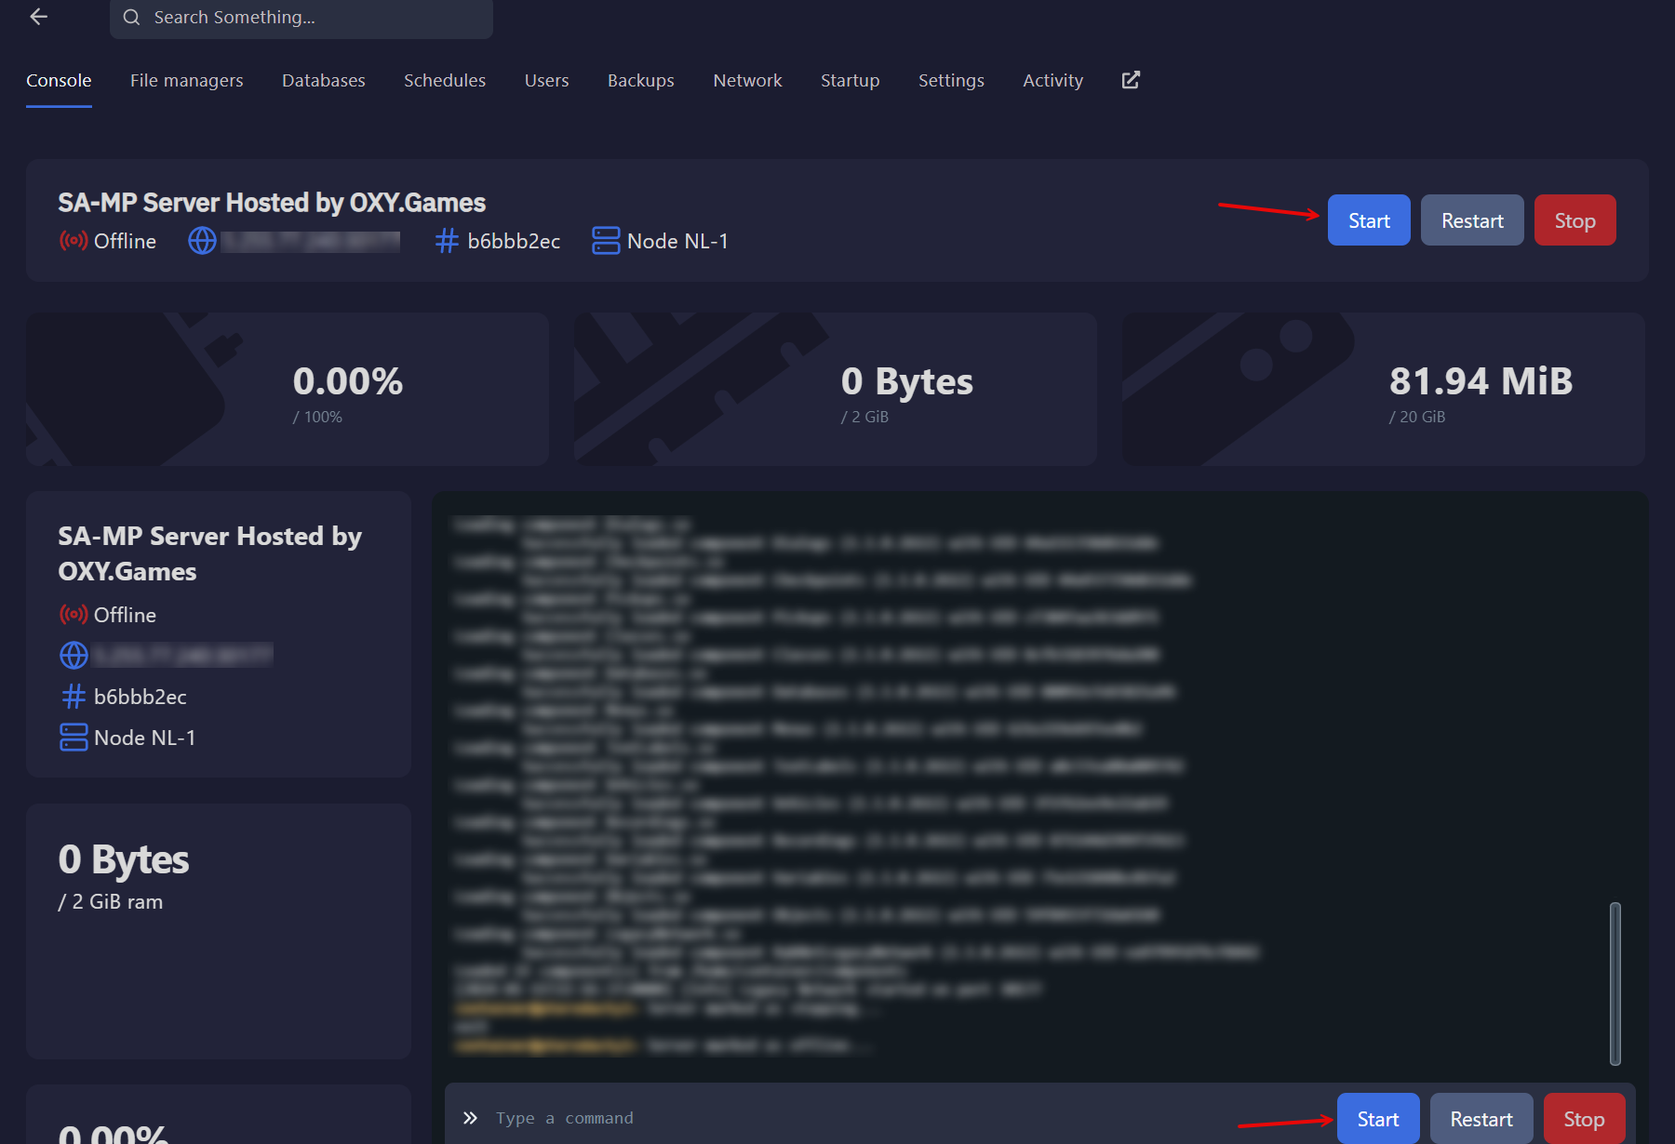This screenshot has width=1675, height=1144.
Task: Click the back arrow at top left
Action: (x=38, y=16)
